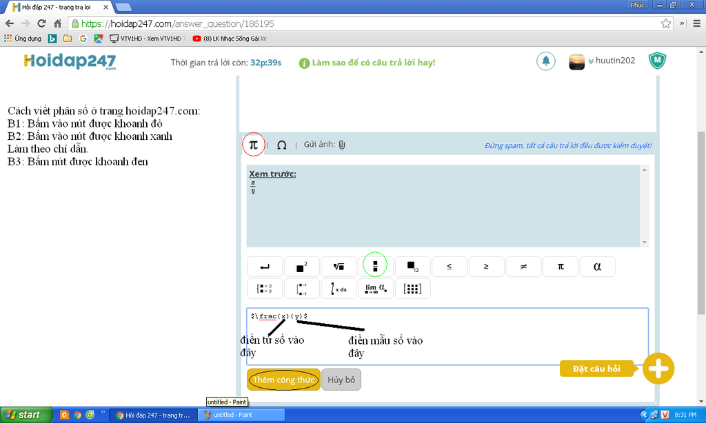Switch to Hỏi đáp 247 taskbar item
This screenshot has width=706, height=423.
pyautogui.click(x=154, y=415)
